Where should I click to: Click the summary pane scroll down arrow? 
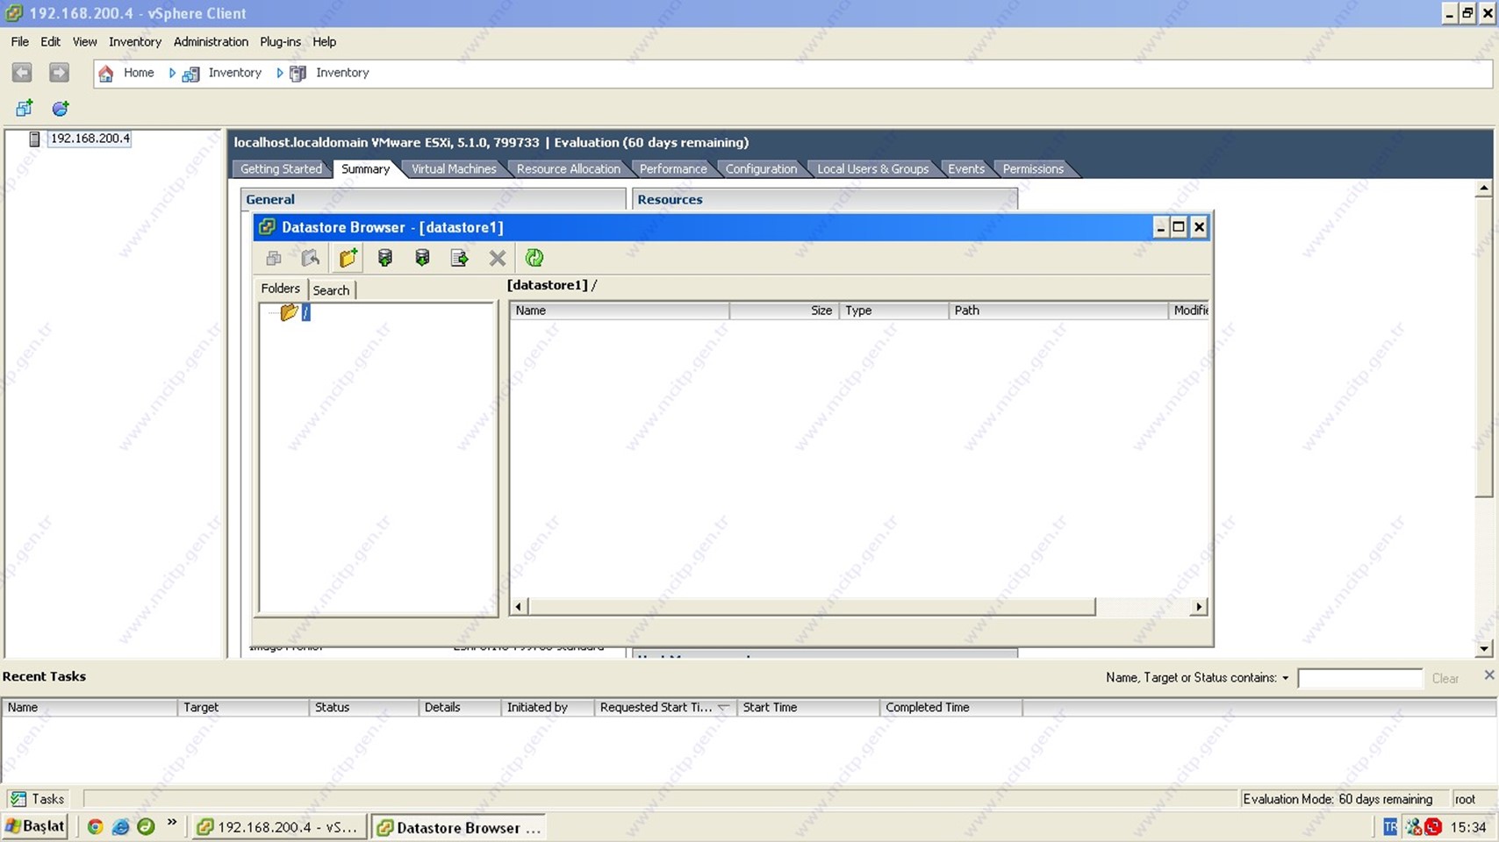pos(1484,649)
